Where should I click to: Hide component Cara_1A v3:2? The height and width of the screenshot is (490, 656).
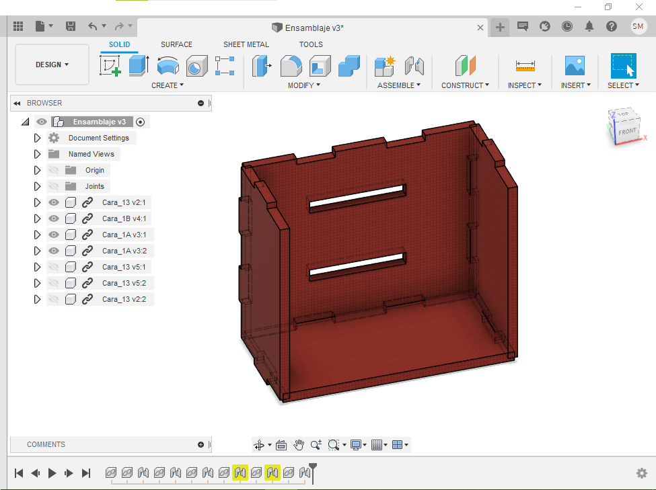tap(54, 251)
